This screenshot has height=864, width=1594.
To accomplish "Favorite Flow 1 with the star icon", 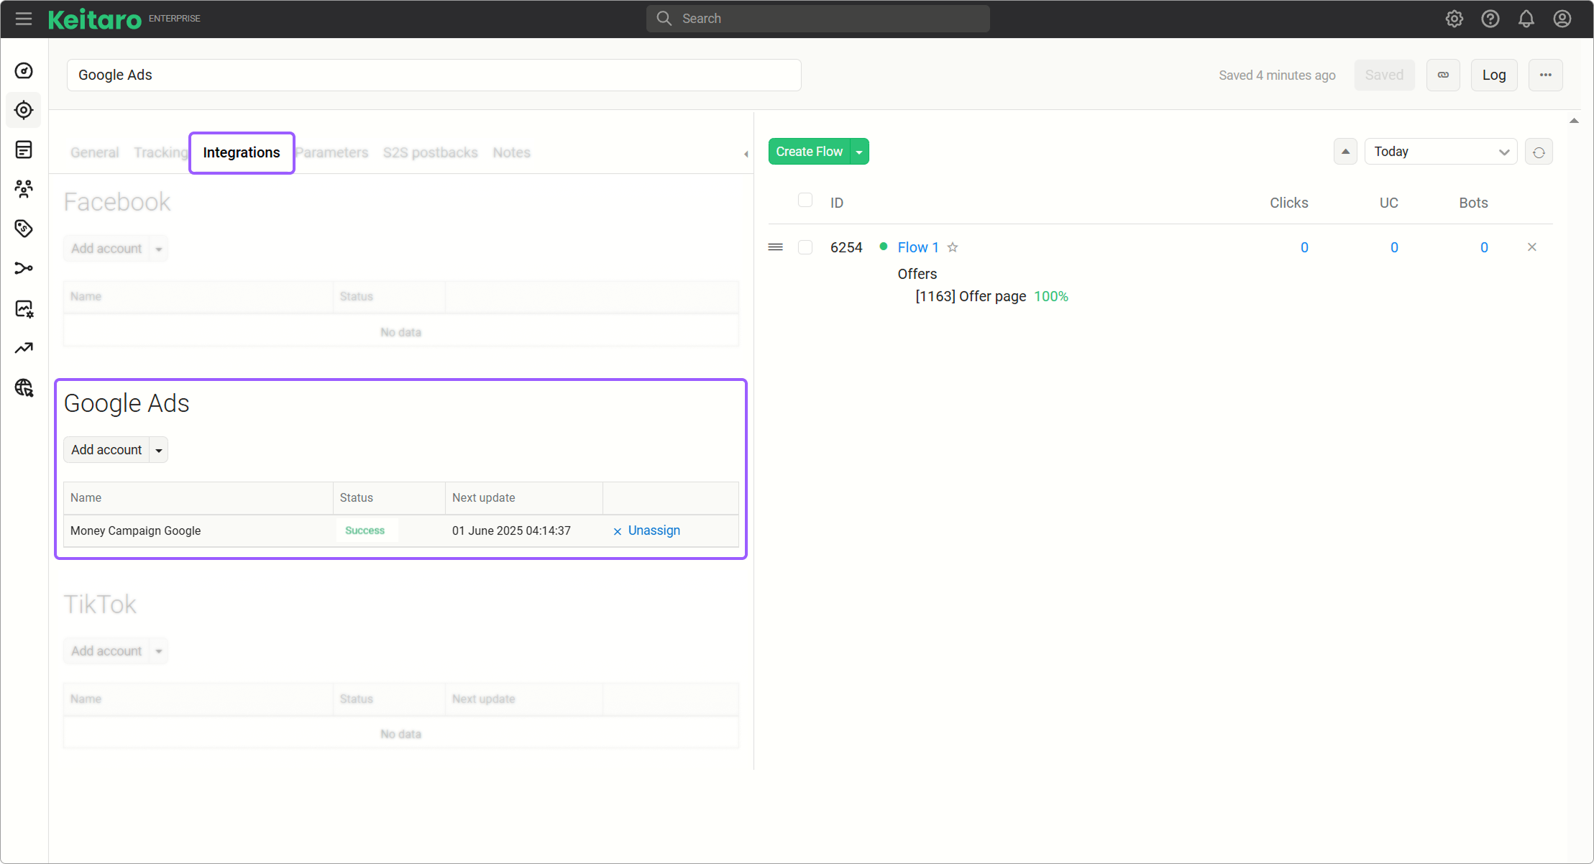I will tap(953, 247).
